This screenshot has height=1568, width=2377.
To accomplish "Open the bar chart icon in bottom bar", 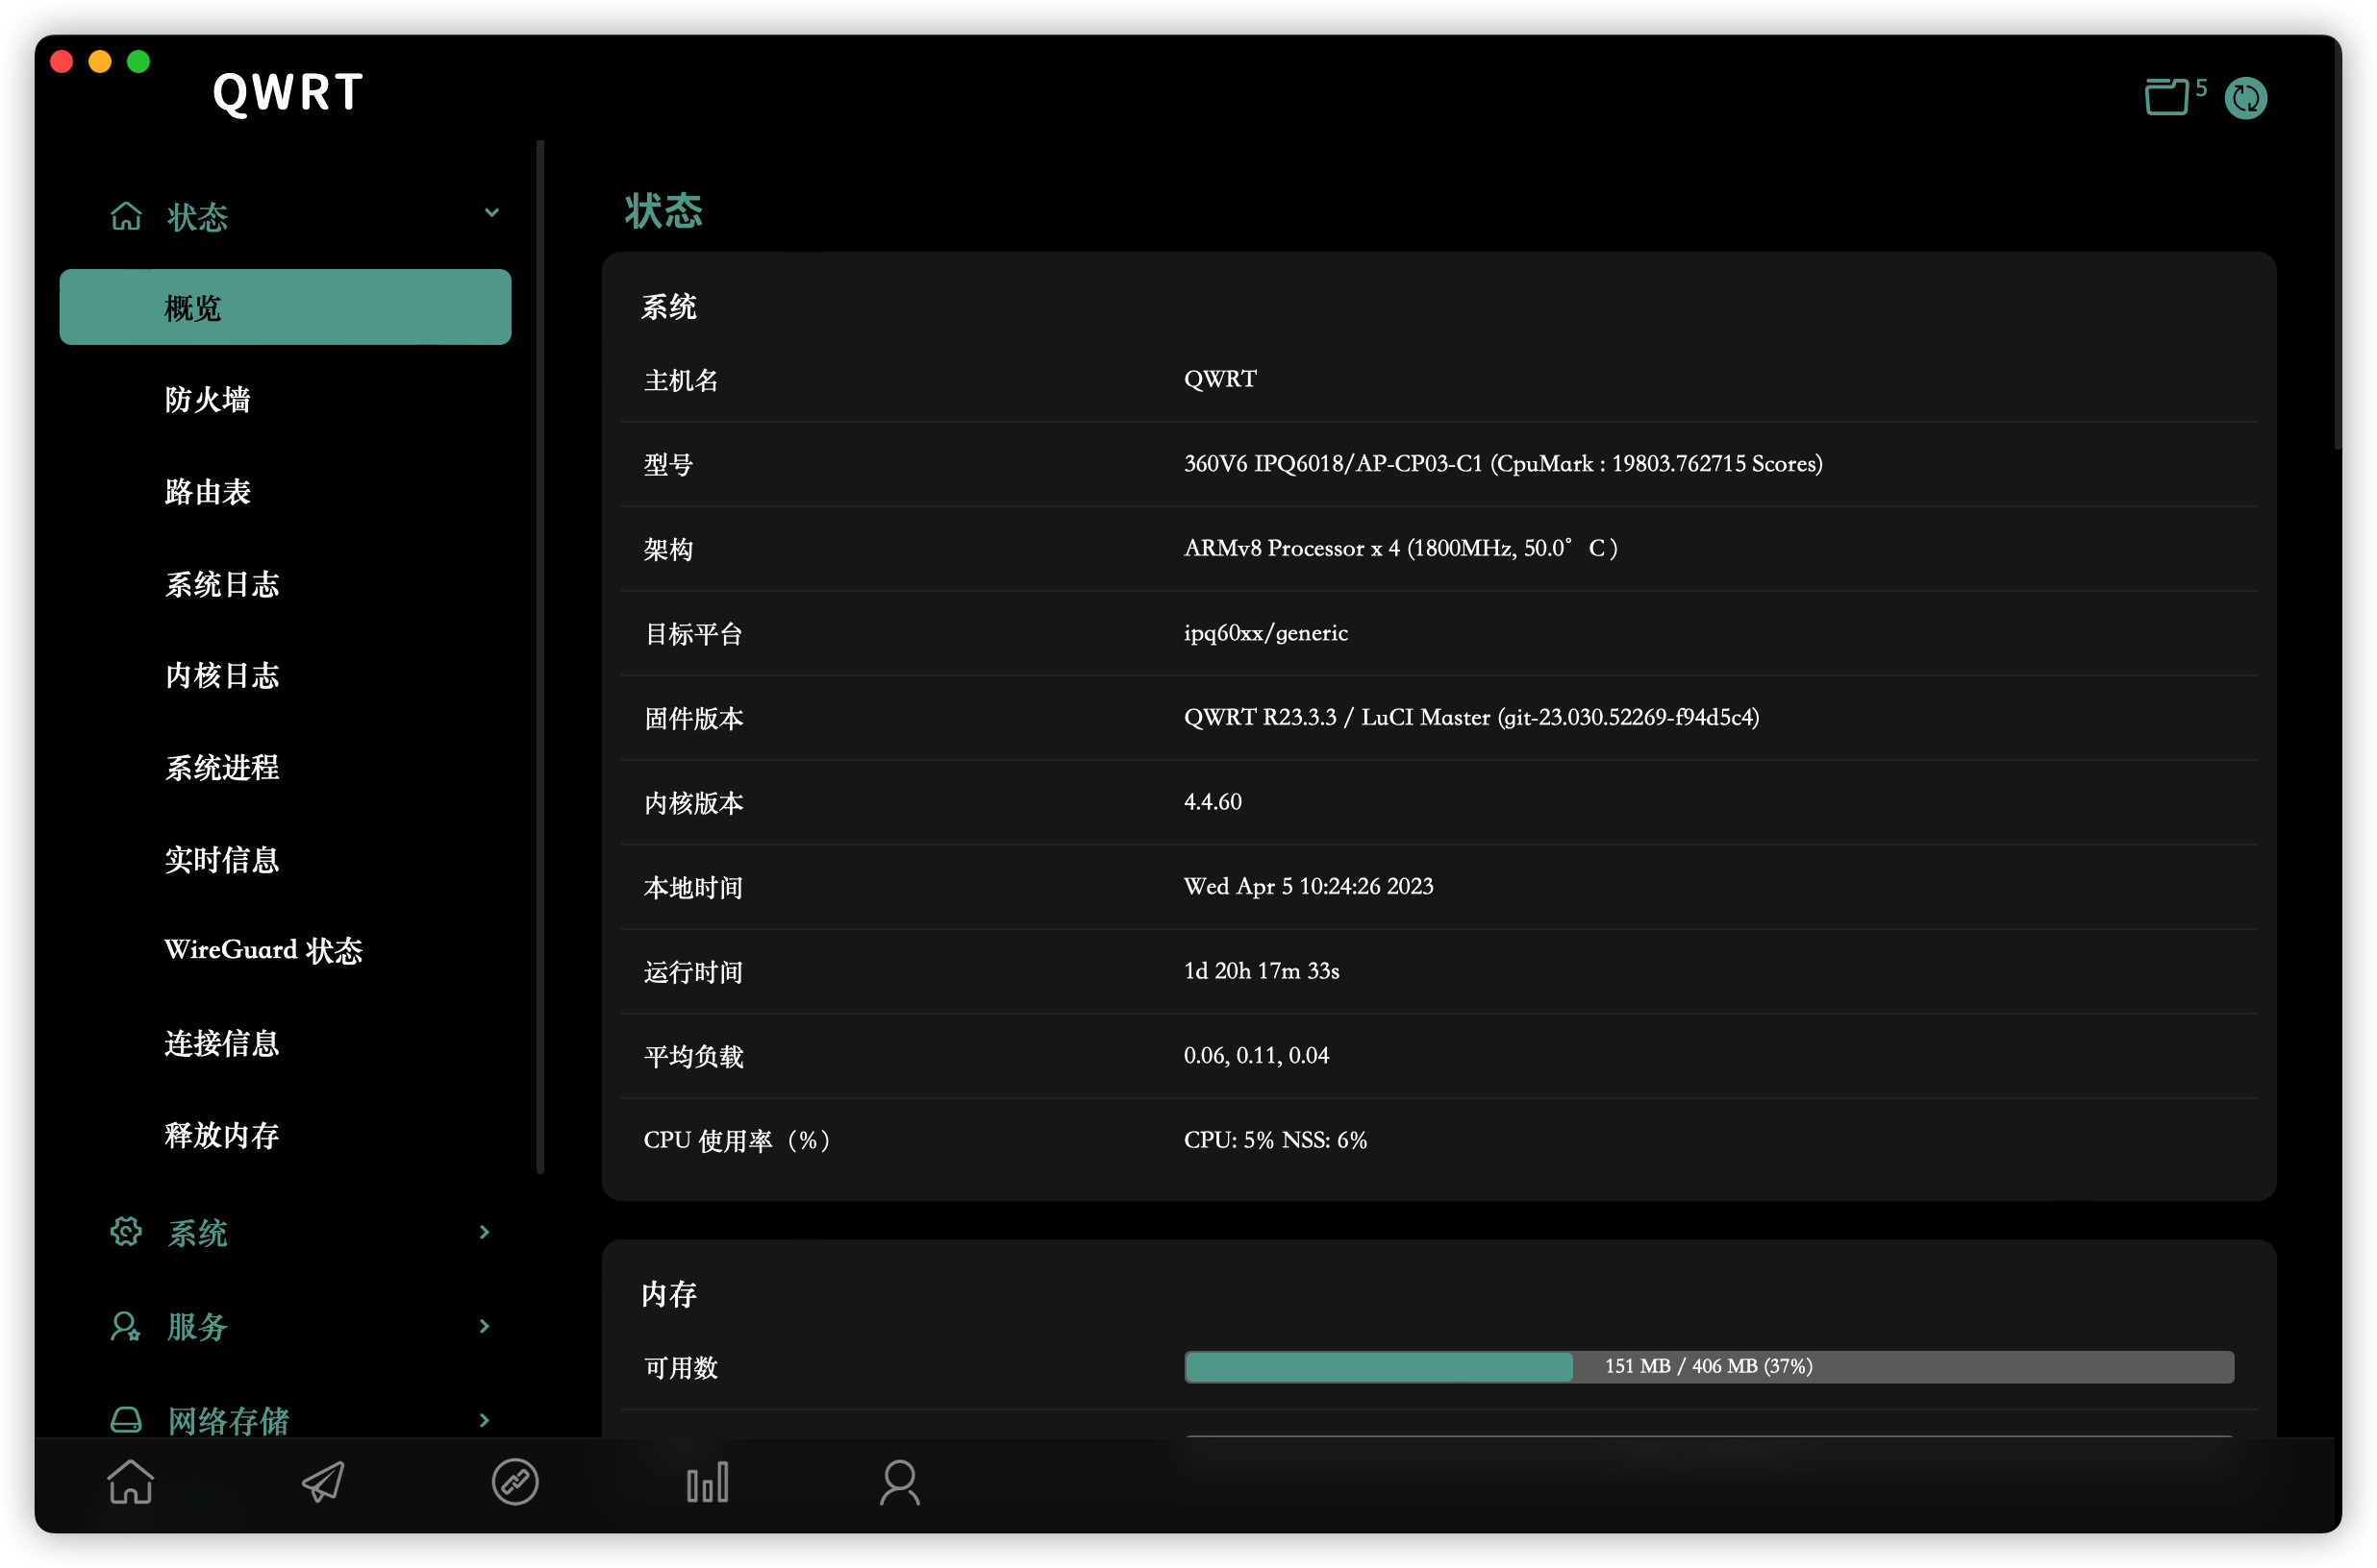I will 707,1481.
